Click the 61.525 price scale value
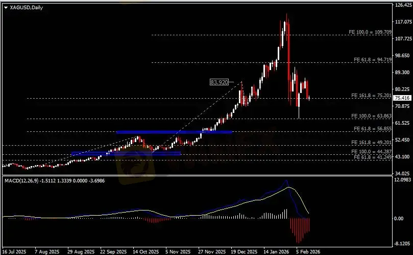The image size is (413, 255). point(402,123)
